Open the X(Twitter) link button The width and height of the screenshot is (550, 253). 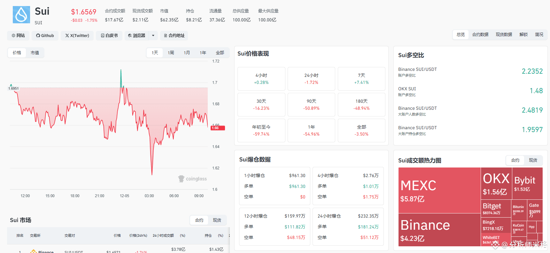(77, 35)
